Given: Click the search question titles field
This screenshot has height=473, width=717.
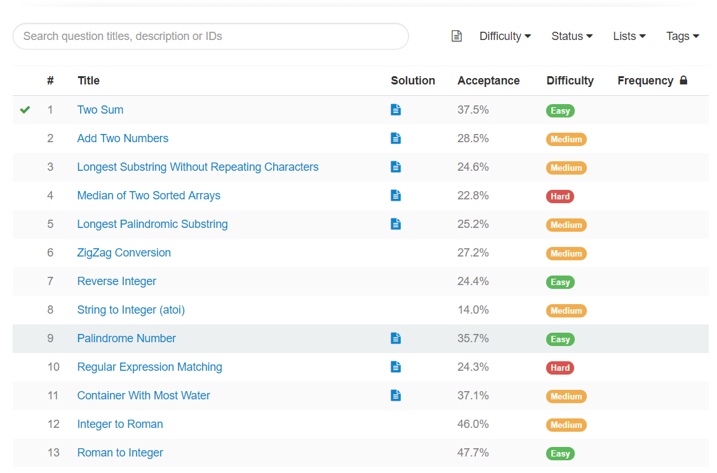Looking at the screenshot, I should [210, 36].
